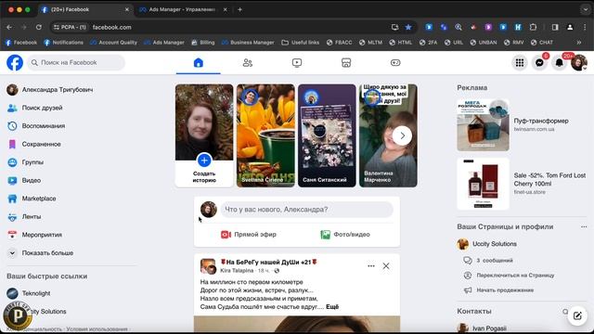Open the notifications bell
This screenshot has height=334, width=594.
click(x=559, y=63)
